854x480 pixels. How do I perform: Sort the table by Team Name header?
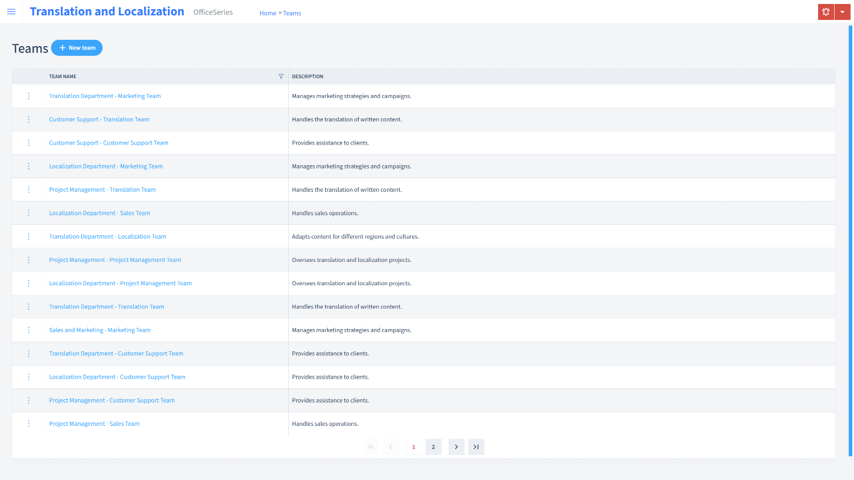pyautogui.click(x=63, y=76)
